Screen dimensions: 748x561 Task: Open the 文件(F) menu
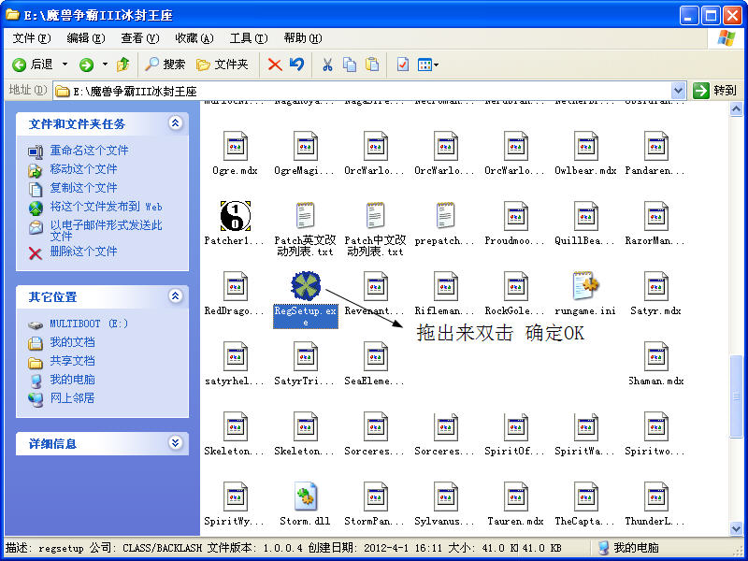tap(32, 38)
